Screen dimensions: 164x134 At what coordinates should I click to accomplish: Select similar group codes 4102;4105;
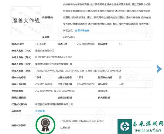click(69, 37)
